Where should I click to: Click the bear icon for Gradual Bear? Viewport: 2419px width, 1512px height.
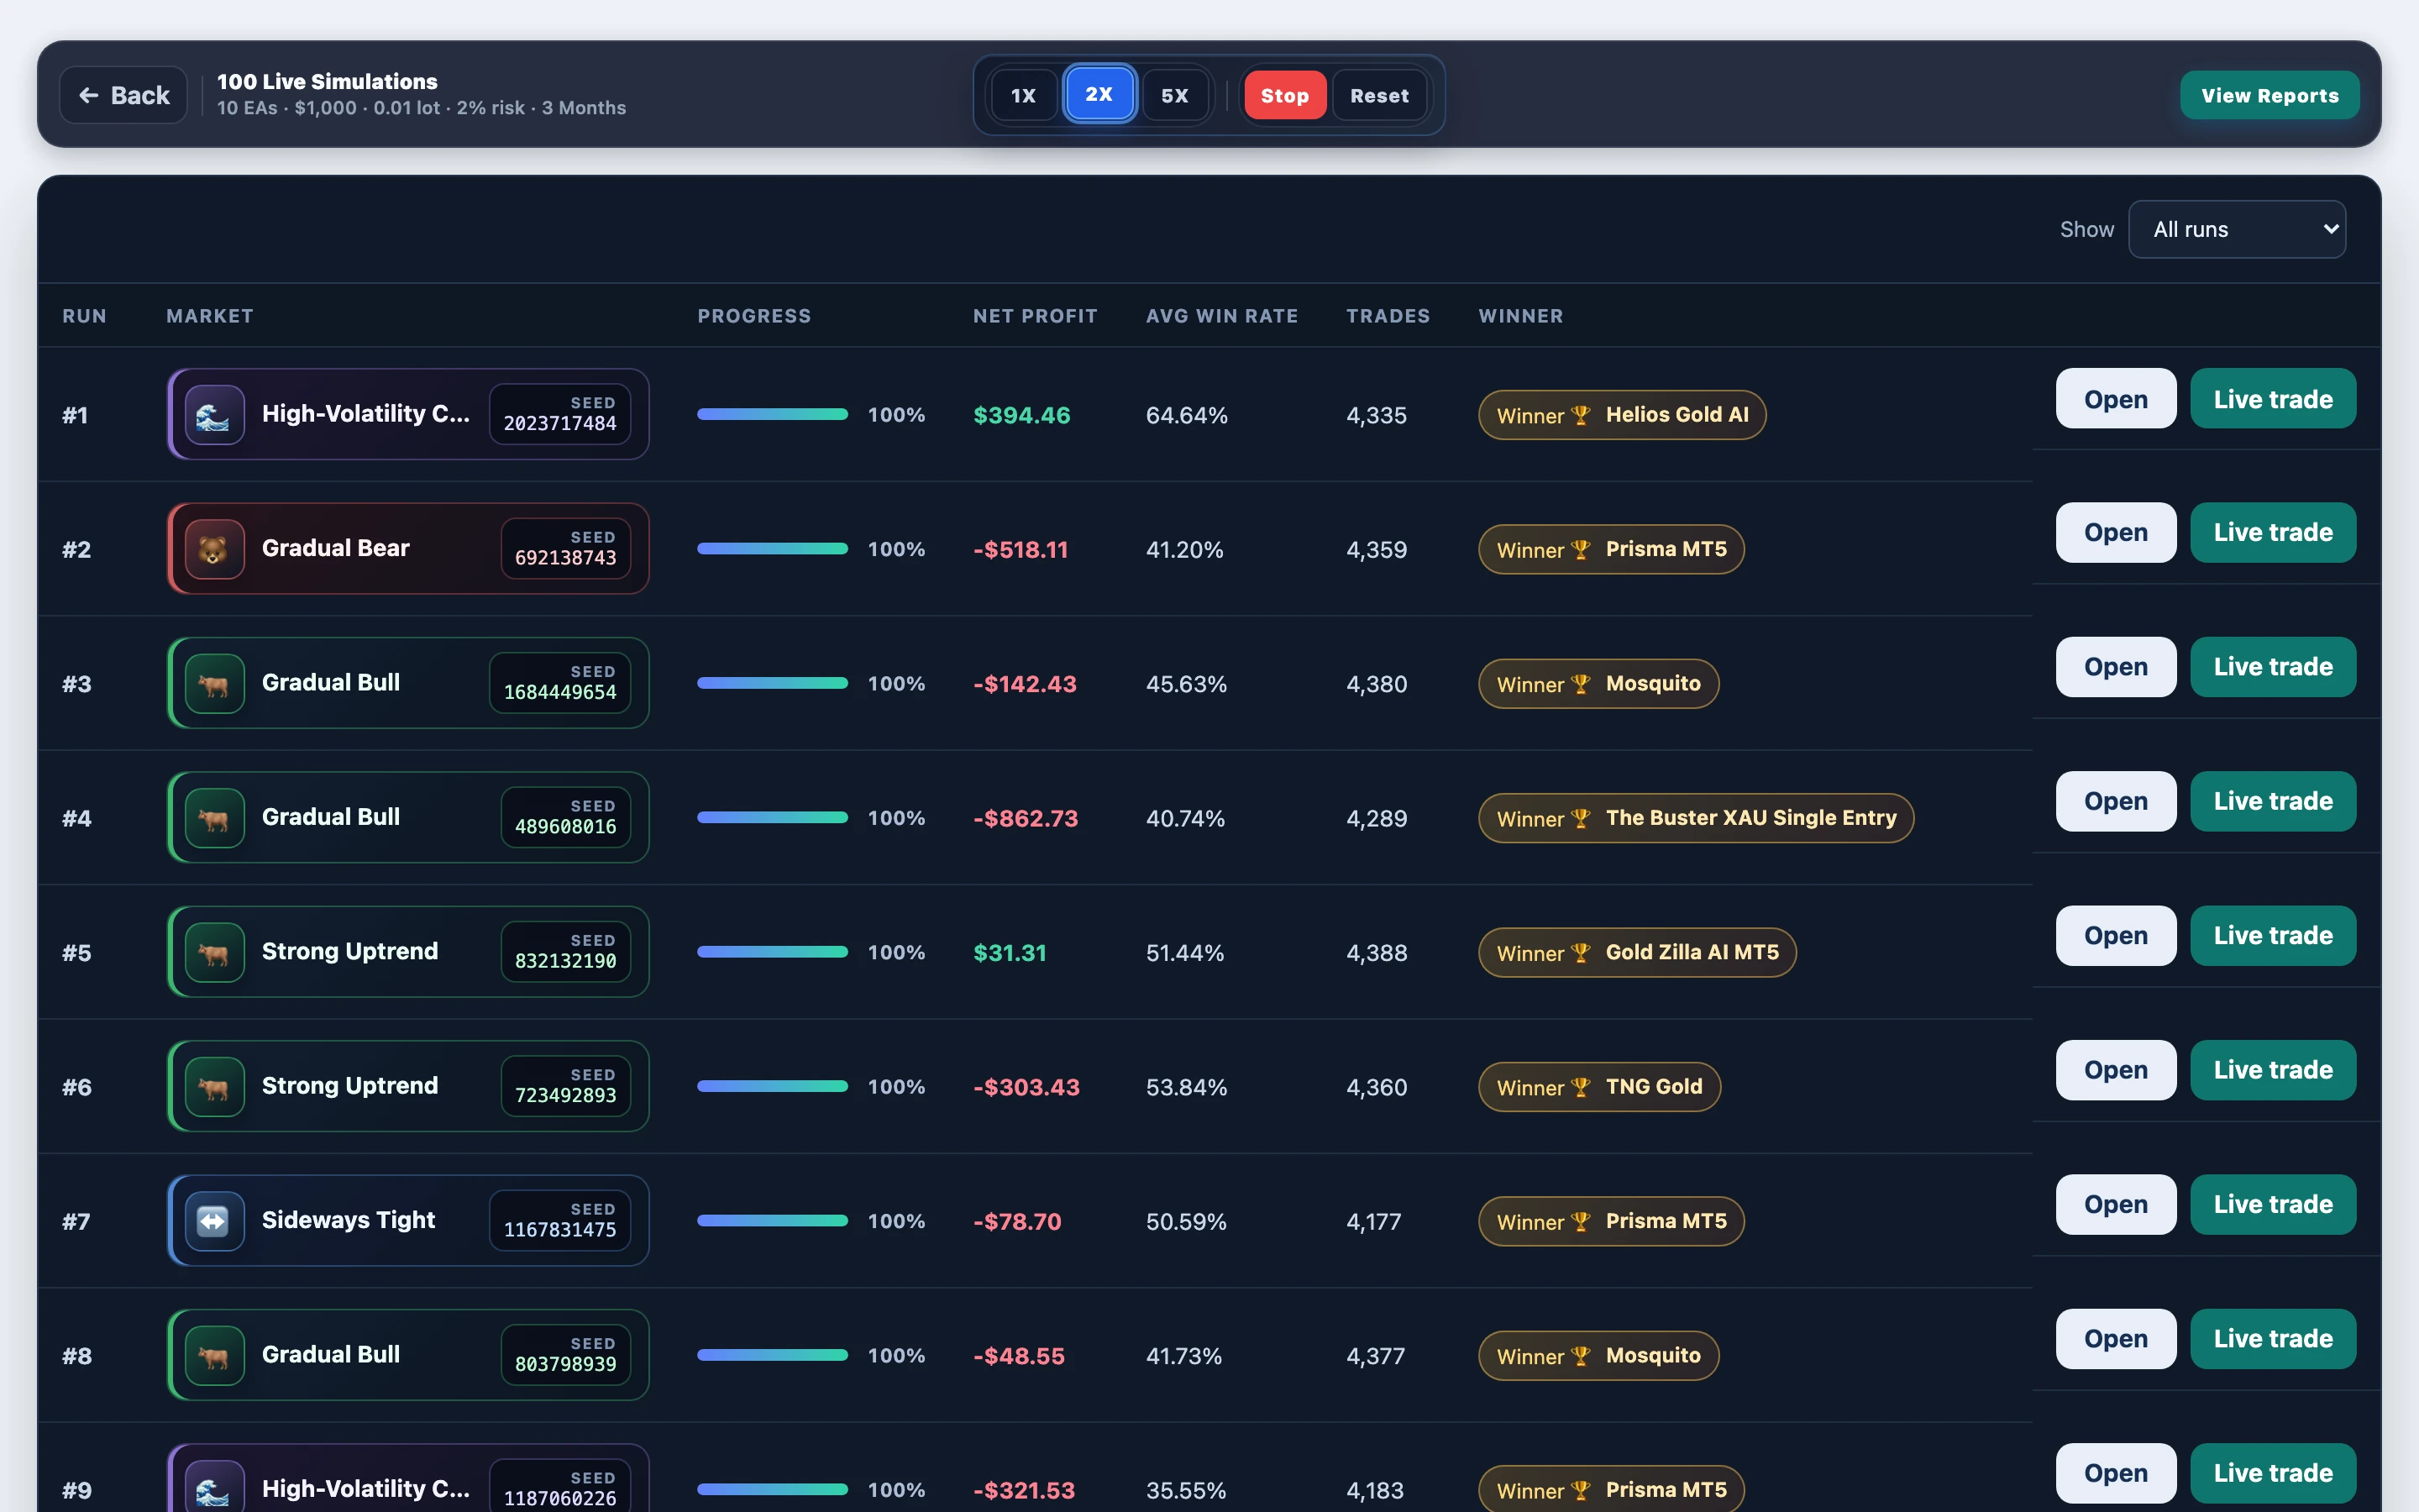(214, 549)
